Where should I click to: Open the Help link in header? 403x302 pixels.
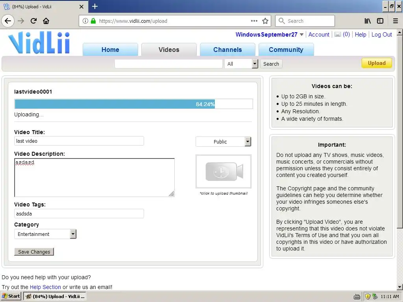coord(360,35)
